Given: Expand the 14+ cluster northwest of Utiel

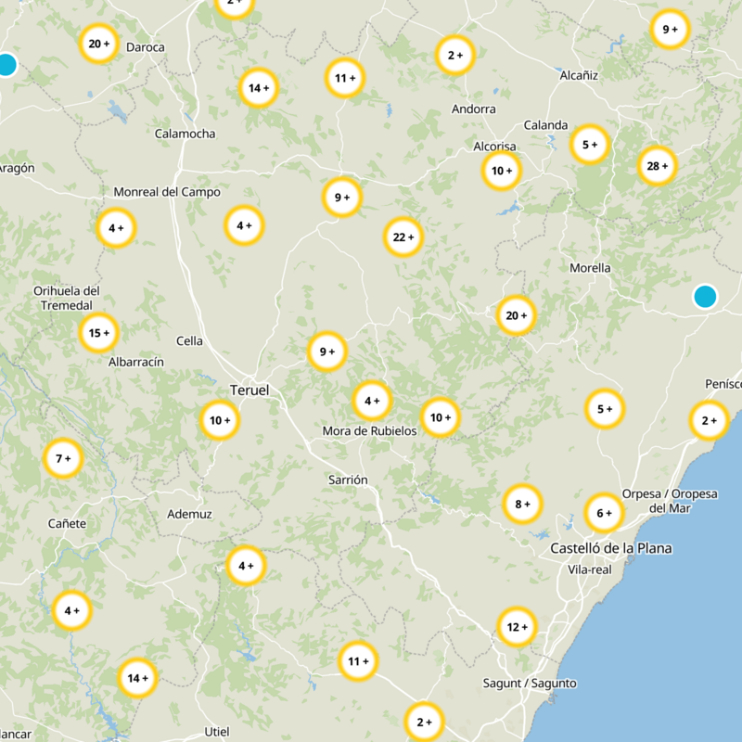Looking at the screenshot, I should click(137, 678).
